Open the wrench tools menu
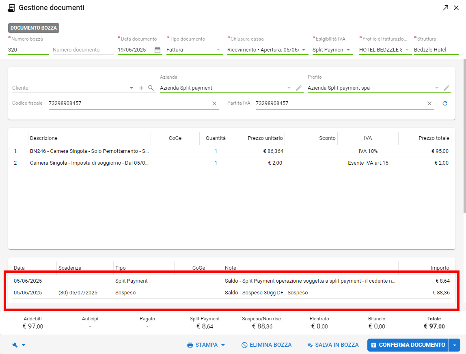This screenshot has height=354, width=466. [x=15, y=345]
